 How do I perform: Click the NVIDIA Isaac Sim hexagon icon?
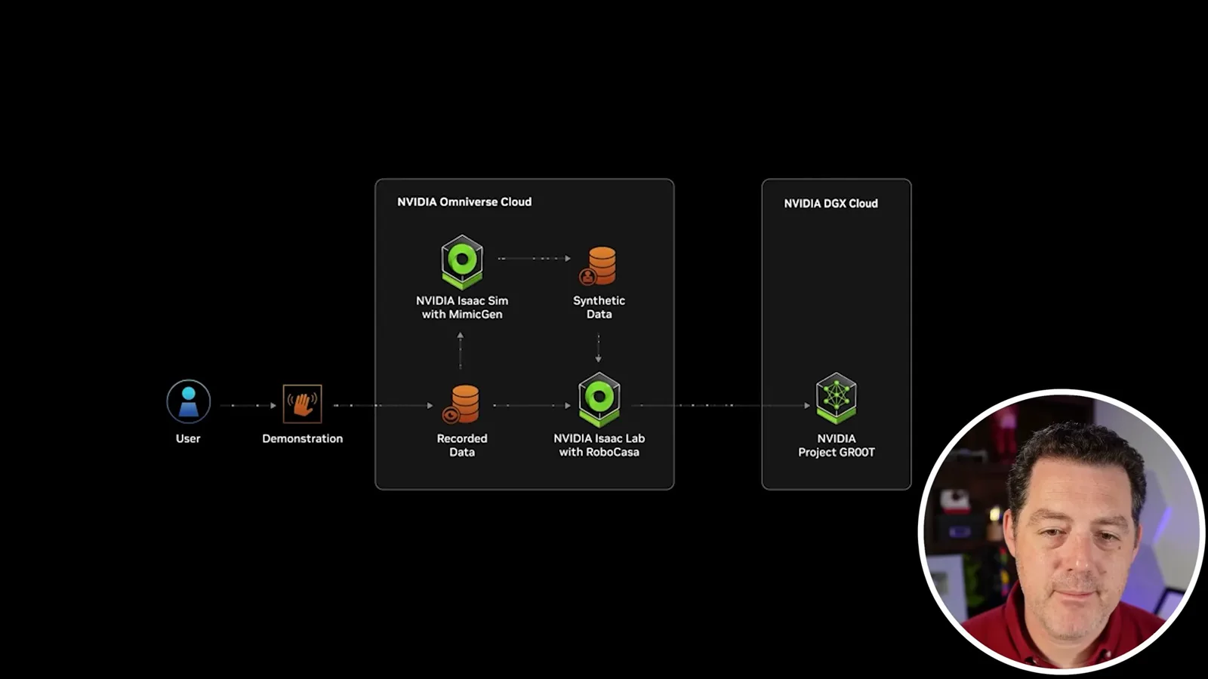462,262
